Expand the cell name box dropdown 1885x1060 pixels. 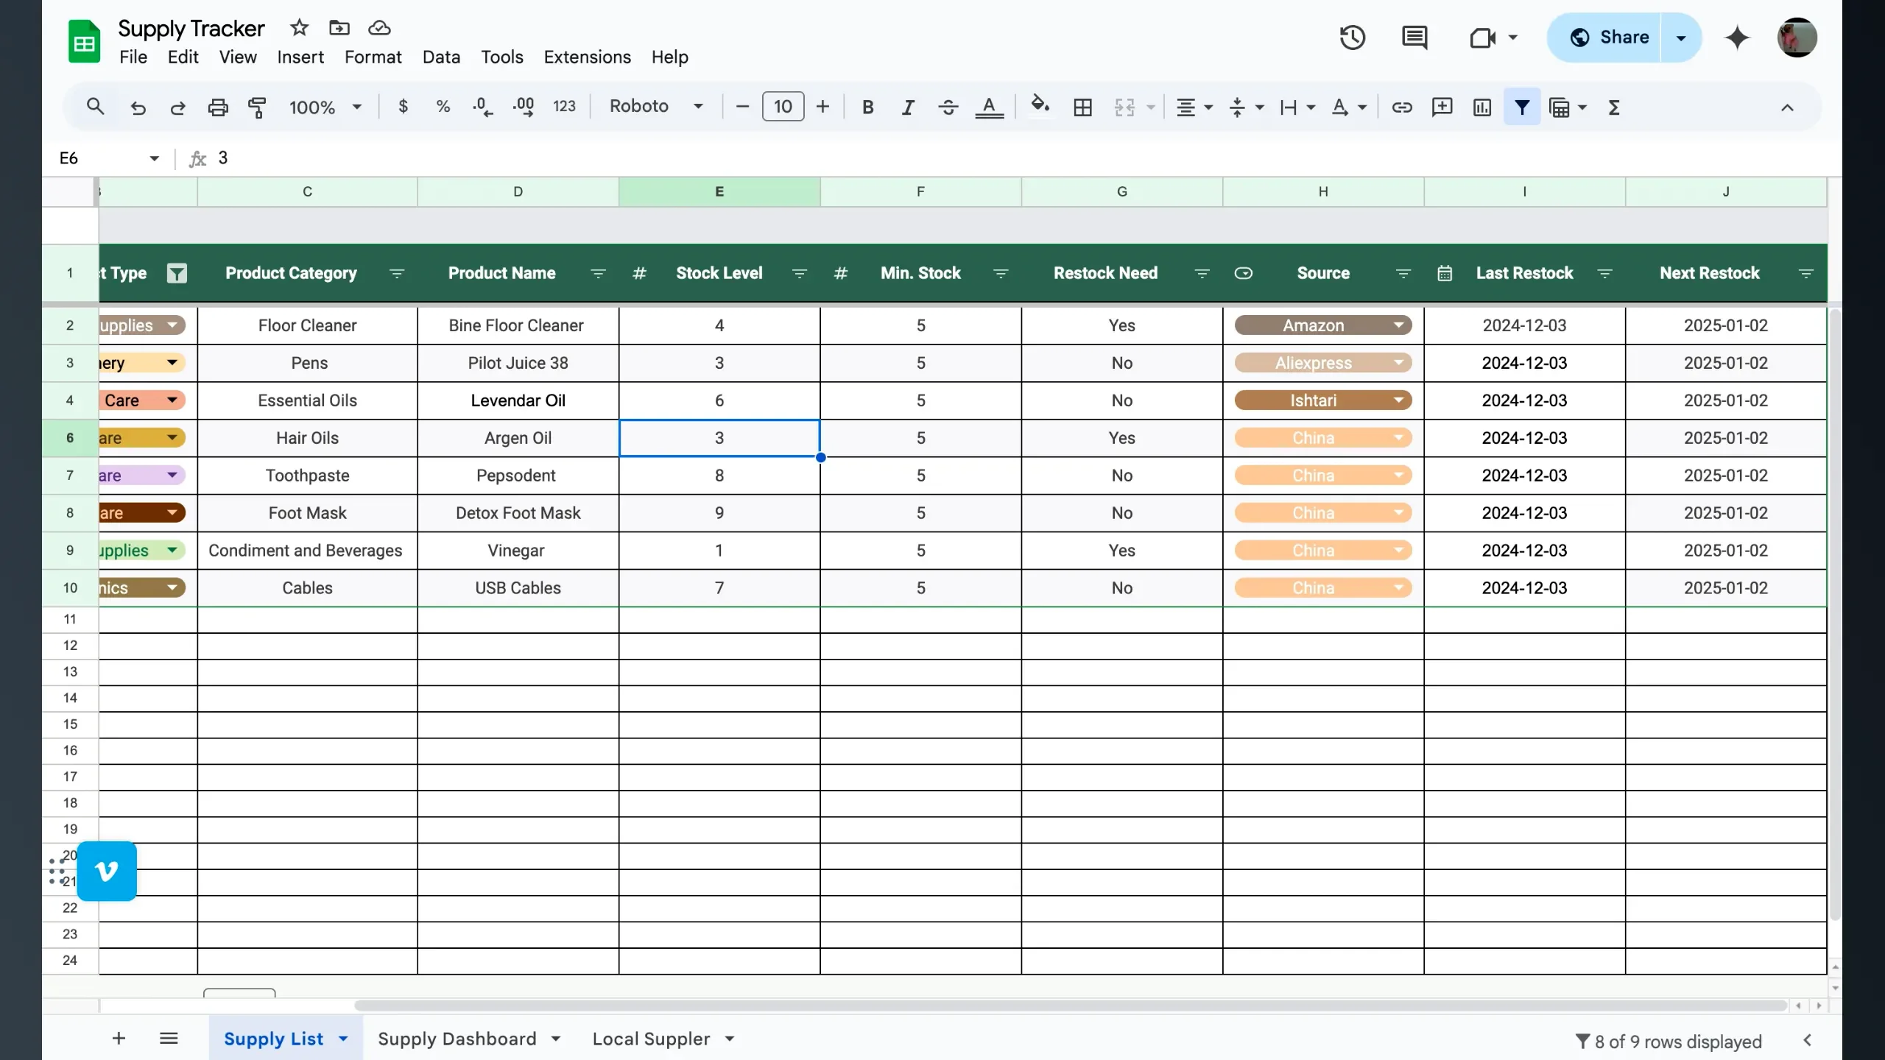[154, 158]
